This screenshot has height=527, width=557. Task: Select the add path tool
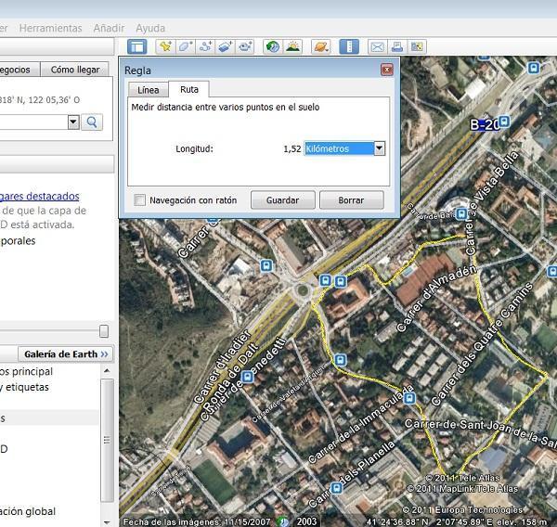click(x=206, y=46)
